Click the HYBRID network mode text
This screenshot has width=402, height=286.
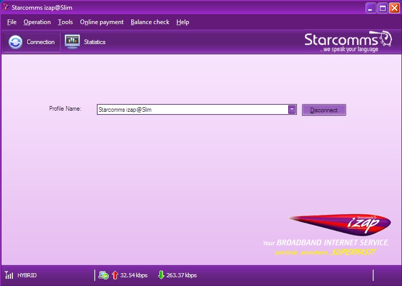tap(27, 275)
